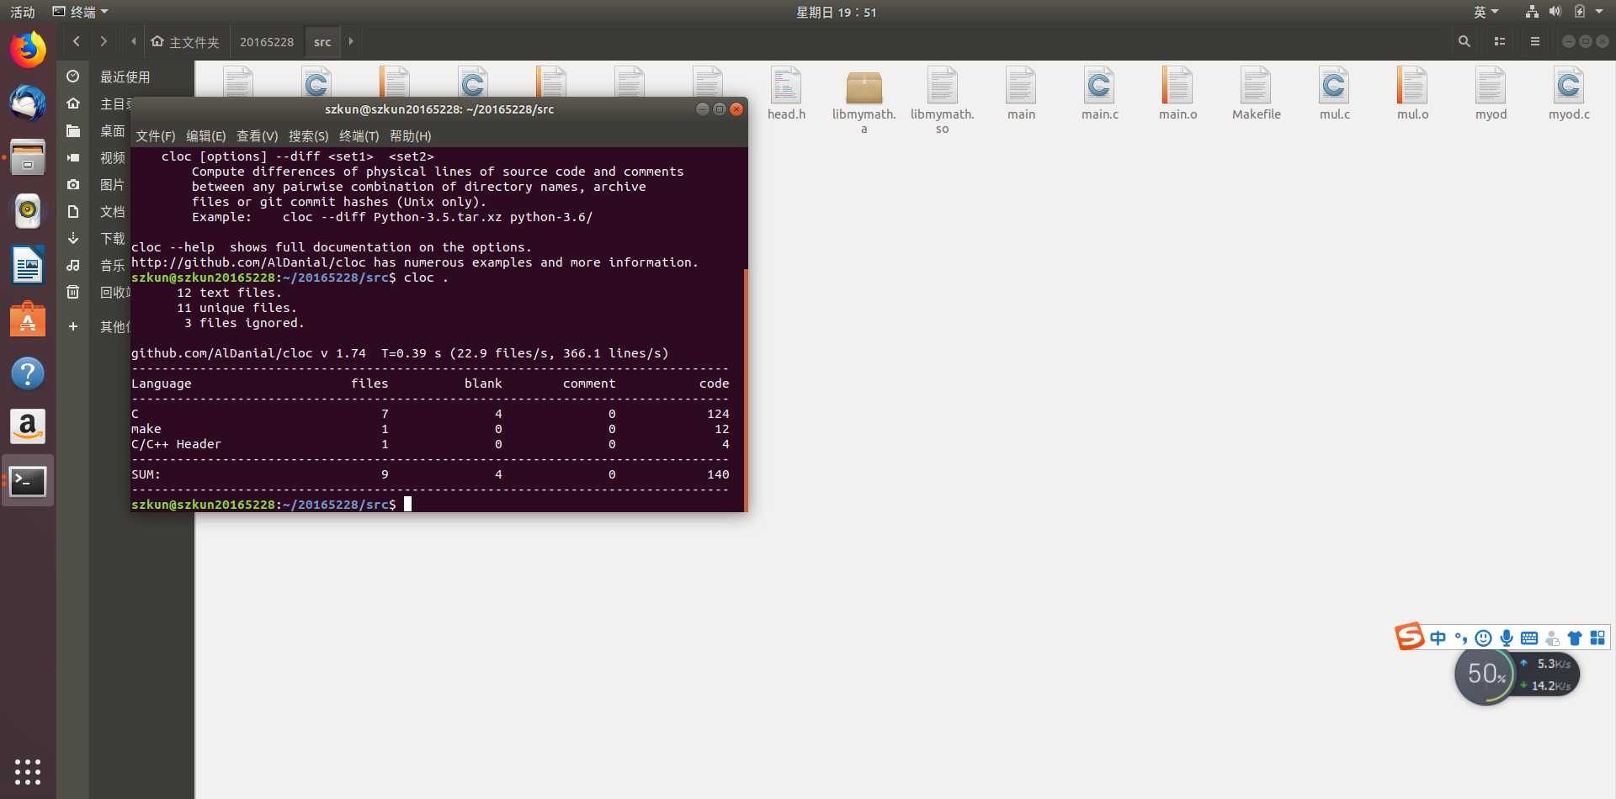Viewport: 1616px width, 799px height.
Task: Launch Amazon from the dock
Action: [x=28, y=427]
